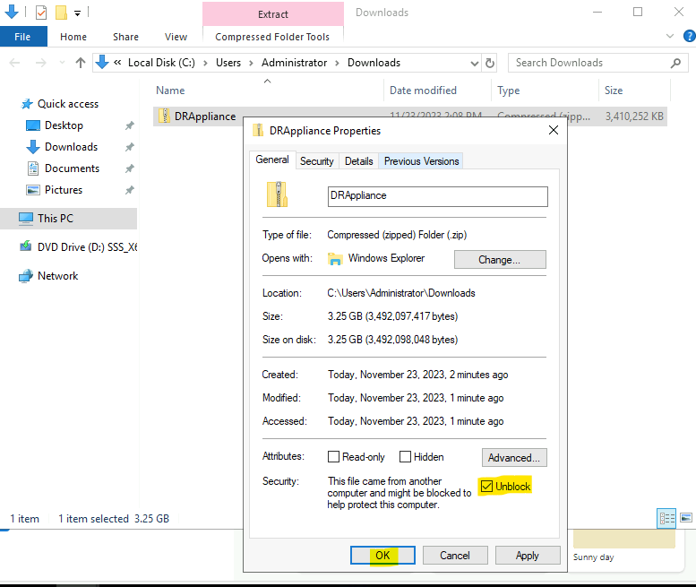The image size is (696, 587).
Task: Click the DRAppliance file name field
Action: coord(438,196)
